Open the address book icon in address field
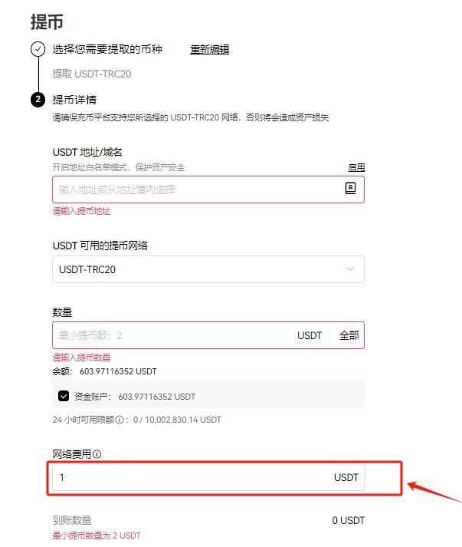 (350, 189)
